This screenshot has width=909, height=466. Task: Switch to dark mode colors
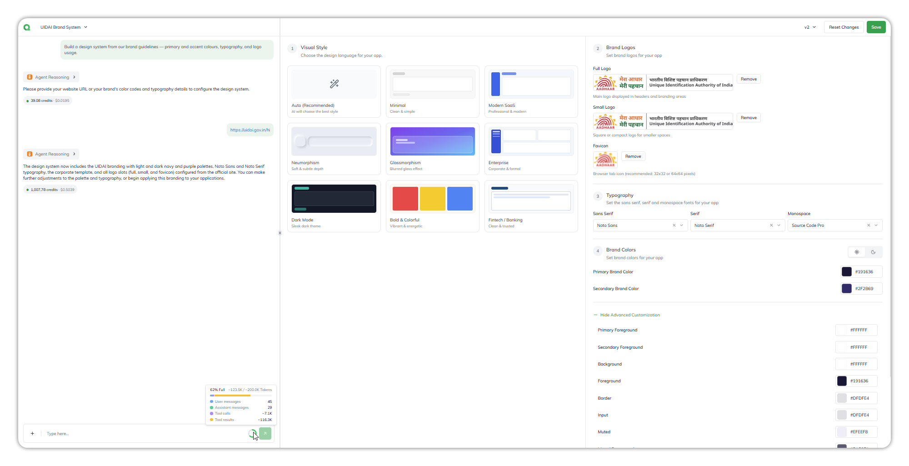point(873,252)
